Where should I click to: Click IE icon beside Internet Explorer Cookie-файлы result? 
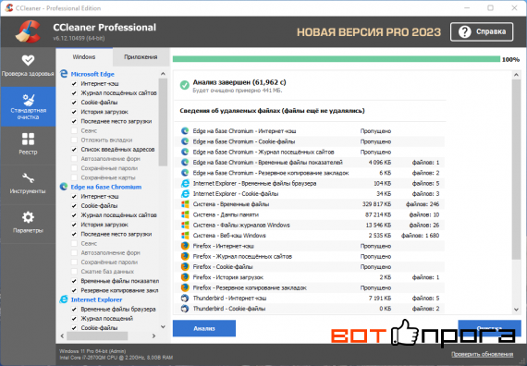pyautogui.click(x=185, y=193)
